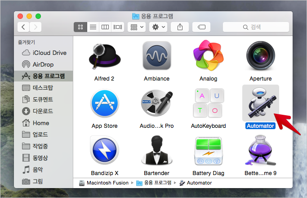Switch to icon view mode
The image size is (307, 198).
point(80,27)
